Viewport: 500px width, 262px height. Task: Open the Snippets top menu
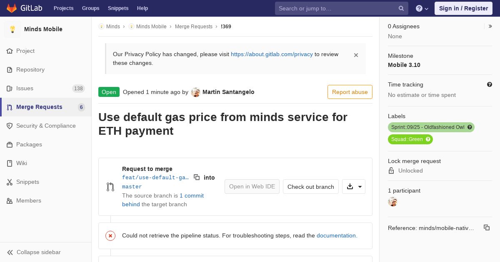(x=118, y=8)
